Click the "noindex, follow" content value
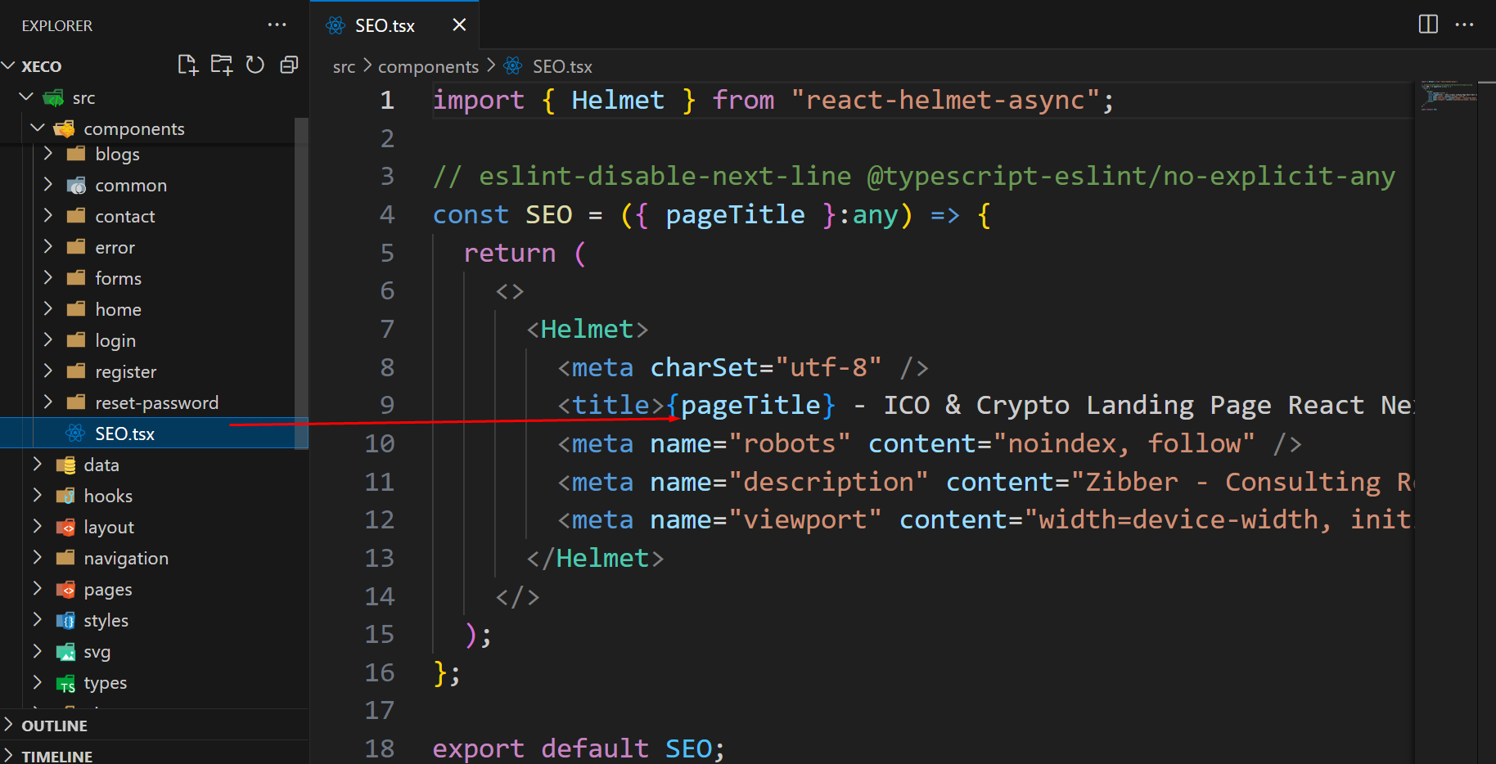The width and height of the screenshot is (1496, 764). coord(1124,443)
